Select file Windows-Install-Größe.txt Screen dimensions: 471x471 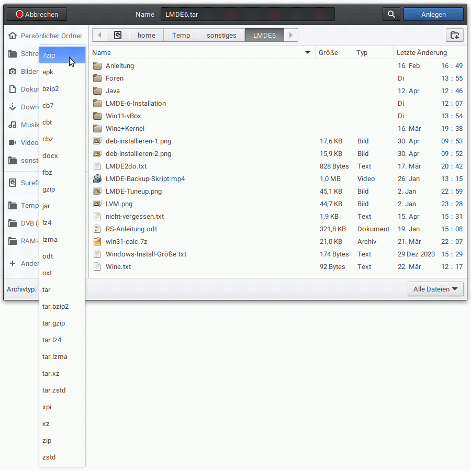pos(278,254)
